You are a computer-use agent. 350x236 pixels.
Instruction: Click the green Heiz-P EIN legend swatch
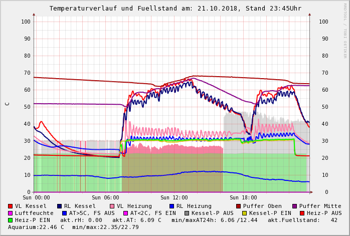[x=11, y=220]
